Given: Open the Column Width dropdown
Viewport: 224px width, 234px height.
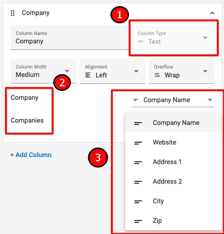Looking at the screenshot, I should pyautogui.click(x=43, y=71).
